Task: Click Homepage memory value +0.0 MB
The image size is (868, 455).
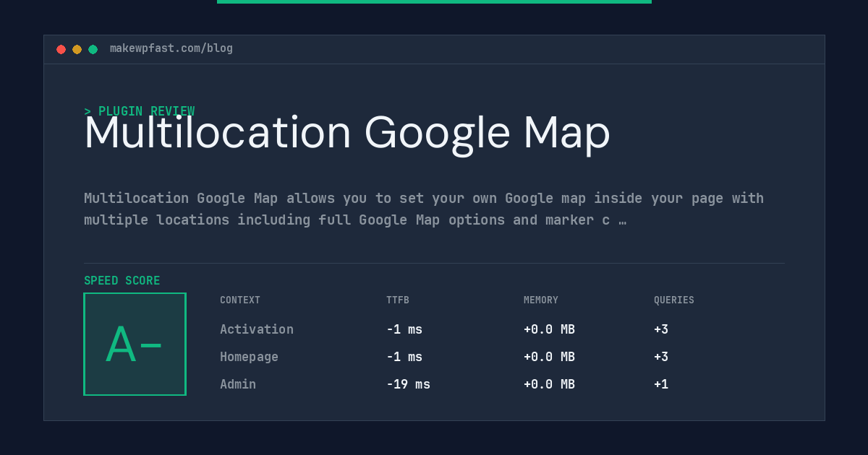Action: pos(549,357)
